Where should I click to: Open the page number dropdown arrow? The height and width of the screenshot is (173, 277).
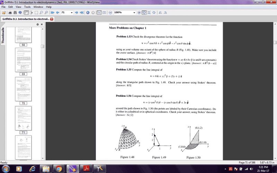[72, 12]
